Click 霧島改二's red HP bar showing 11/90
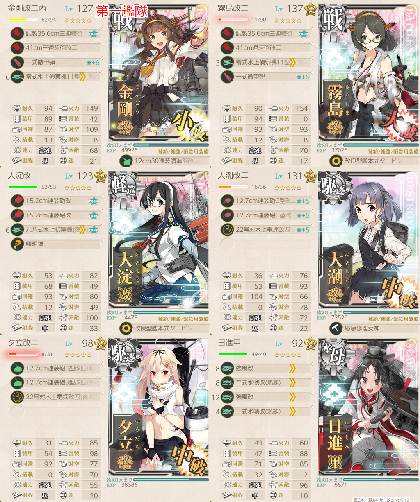420x502 pixels. 233,19
